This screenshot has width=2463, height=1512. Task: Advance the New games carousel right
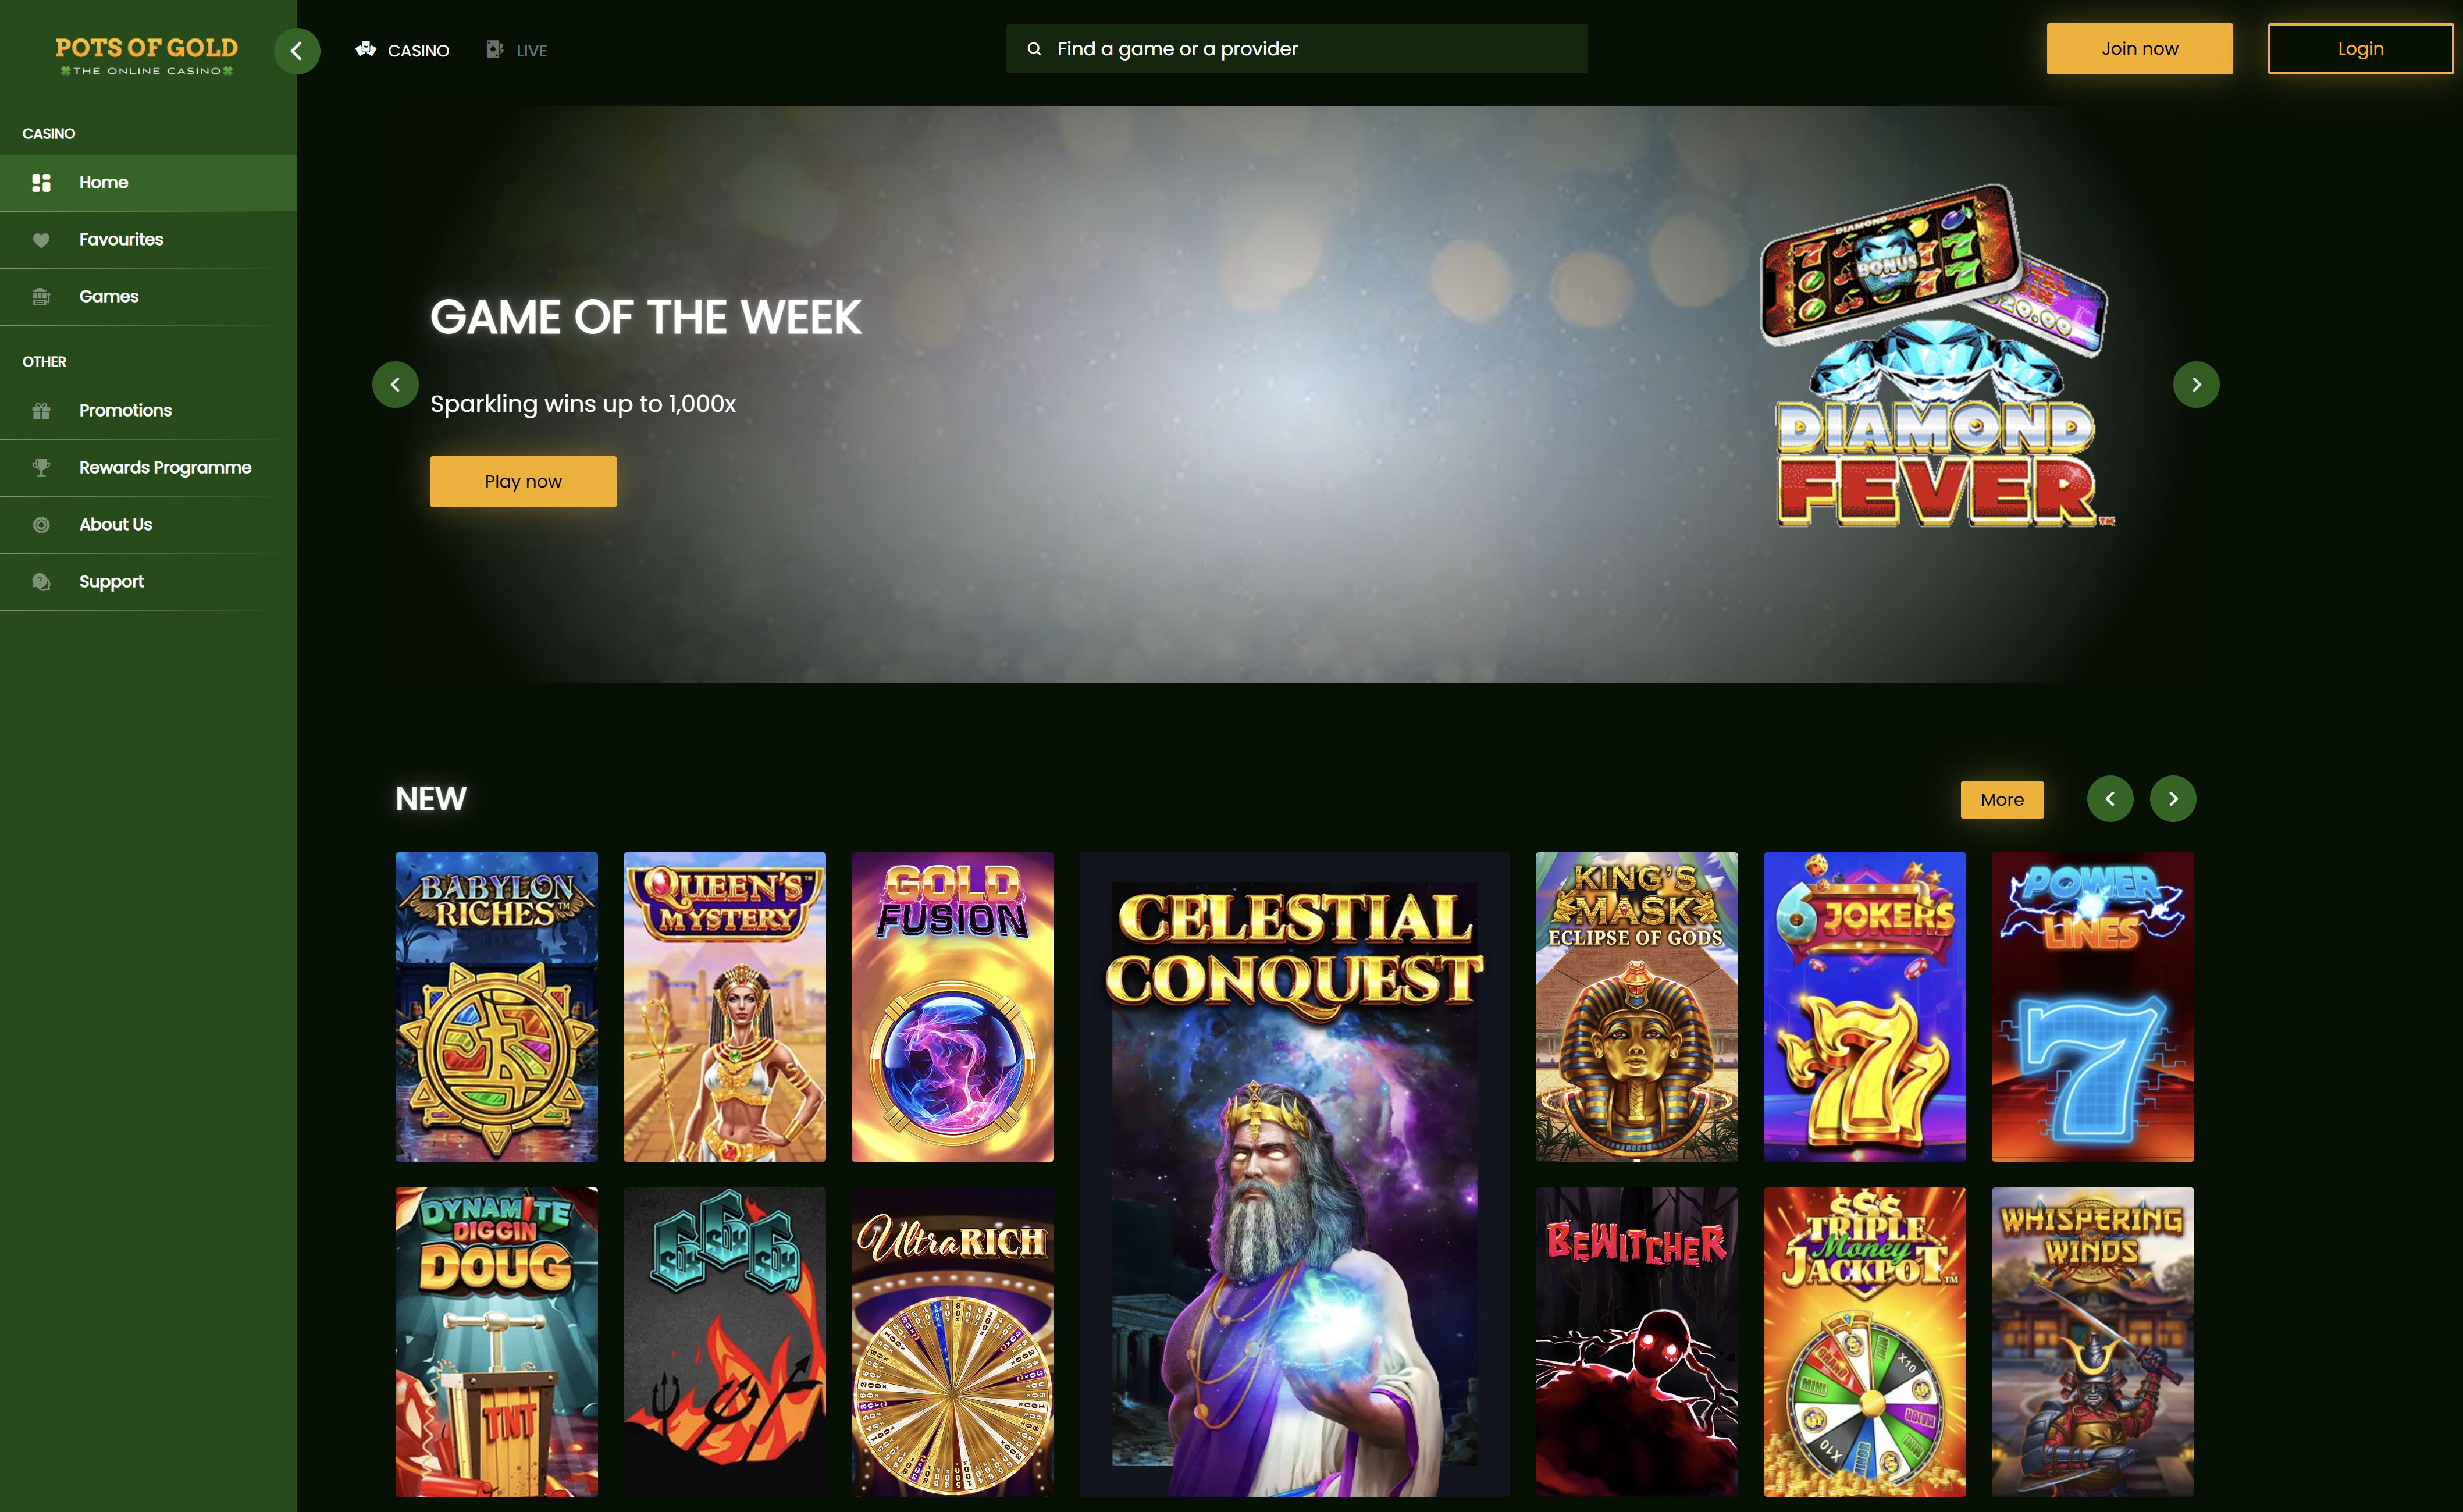tap(2173, 799)
